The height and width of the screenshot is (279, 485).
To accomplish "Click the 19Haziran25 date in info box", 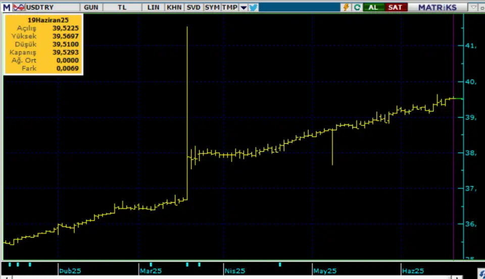I will tap(48, 20).
